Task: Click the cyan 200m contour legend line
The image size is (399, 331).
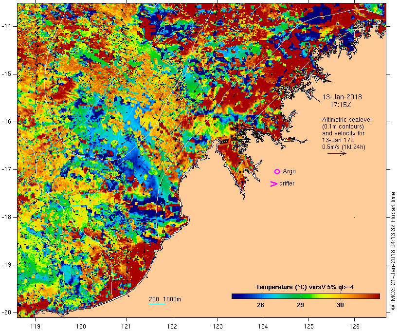Action: click(x=157, y=304)
